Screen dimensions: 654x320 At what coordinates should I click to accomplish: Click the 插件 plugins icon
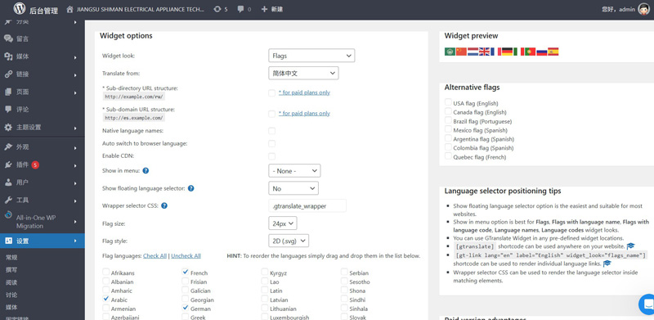click(8, 165)
